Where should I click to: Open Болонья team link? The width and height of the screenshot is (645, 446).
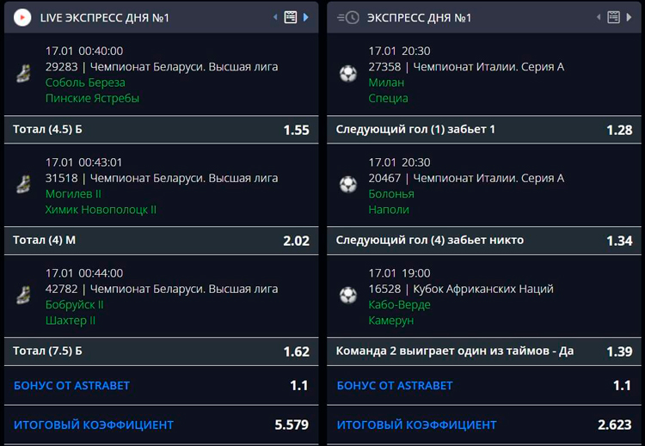click(x=391, y=193)
